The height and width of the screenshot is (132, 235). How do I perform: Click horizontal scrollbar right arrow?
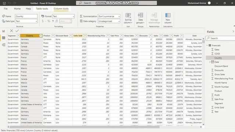tap(201, 127)
